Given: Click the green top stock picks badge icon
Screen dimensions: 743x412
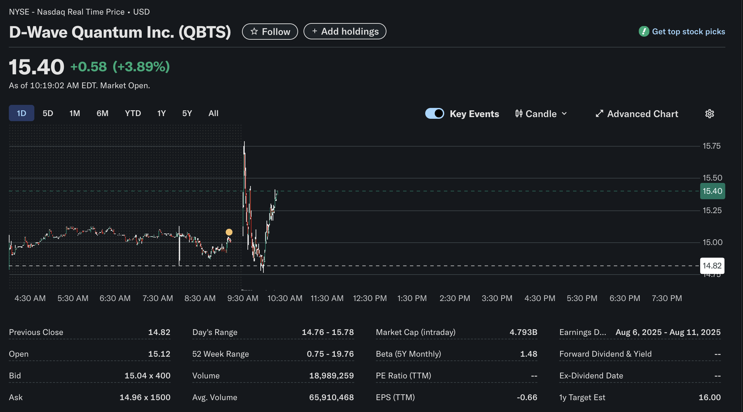Looking at the screenshot, I should point(644,32).
